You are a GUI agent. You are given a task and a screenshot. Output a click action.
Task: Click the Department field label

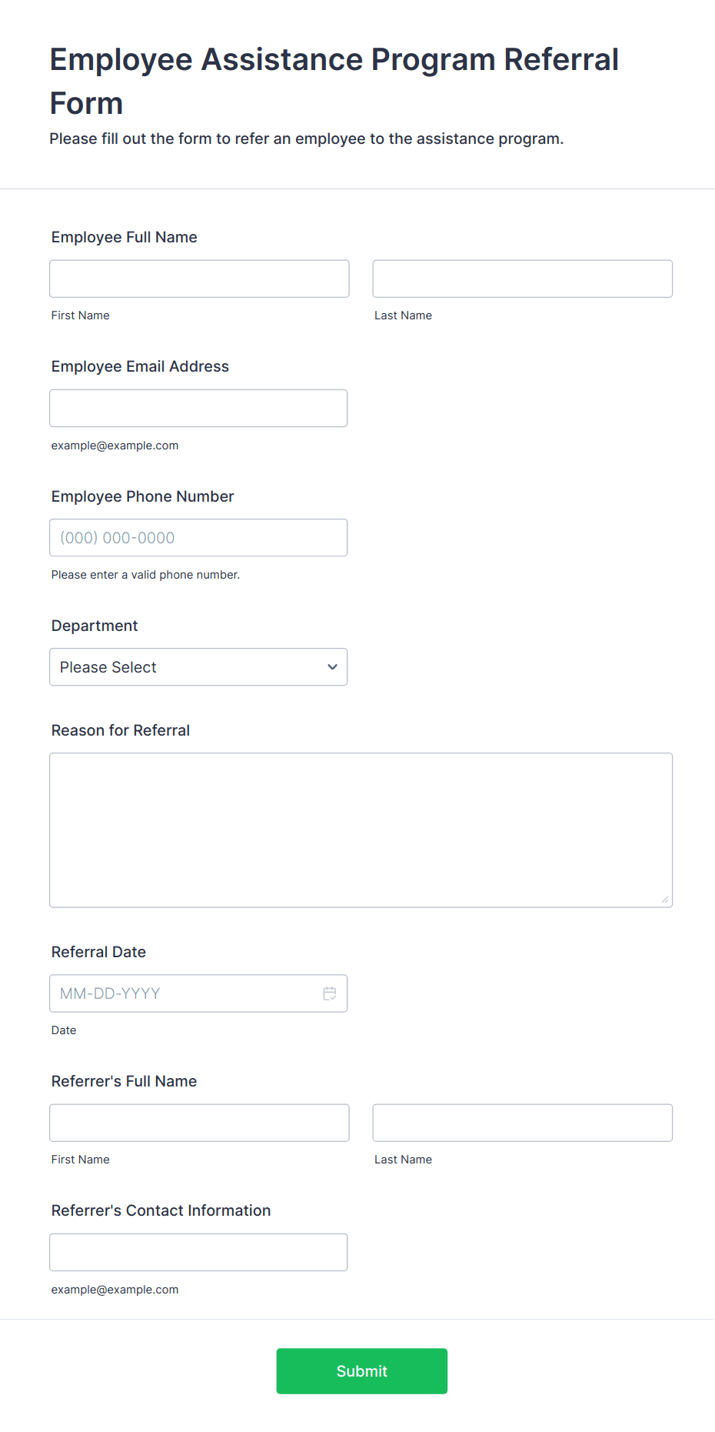pyautogui.click(x=95, y=626)
